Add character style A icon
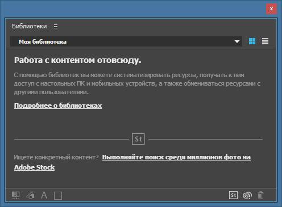The width and height of the screenshot is (282, 207). pos(44,195)
